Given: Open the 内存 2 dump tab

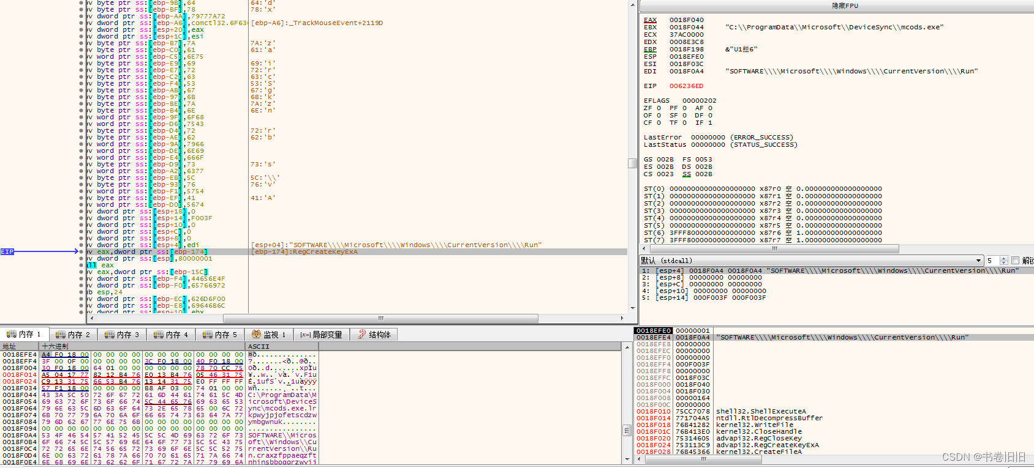Looking at the screenshot, I should (73, 335).
